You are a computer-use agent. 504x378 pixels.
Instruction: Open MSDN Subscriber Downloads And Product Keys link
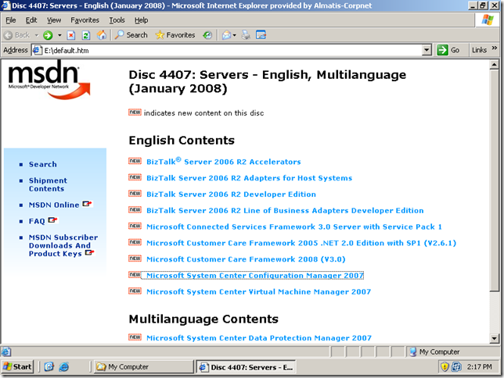coord(63,245)
